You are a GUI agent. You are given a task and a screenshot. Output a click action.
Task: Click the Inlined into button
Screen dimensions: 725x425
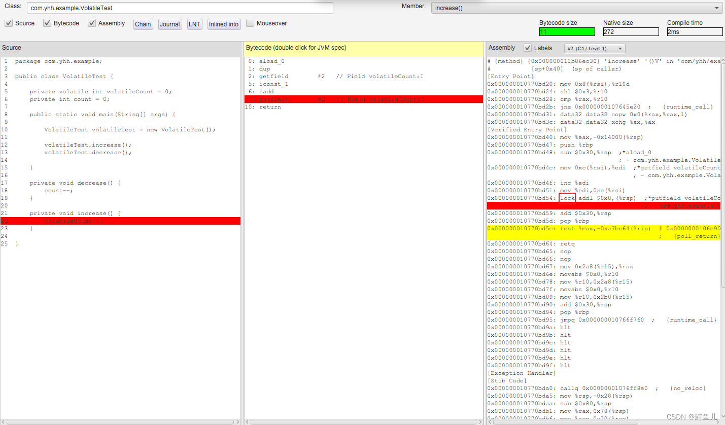[x=224, y=24]
